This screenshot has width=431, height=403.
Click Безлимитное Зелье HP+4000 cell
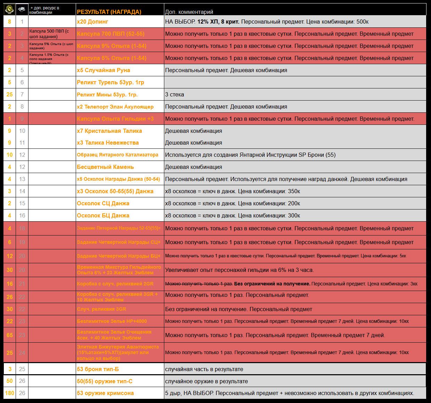point(112,321)
